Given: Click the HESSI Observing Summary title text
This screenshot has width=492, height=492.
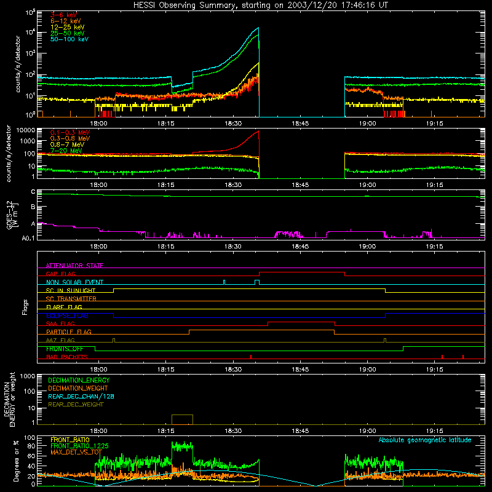Looking at the screenshot, I should (x=260, y=6).
